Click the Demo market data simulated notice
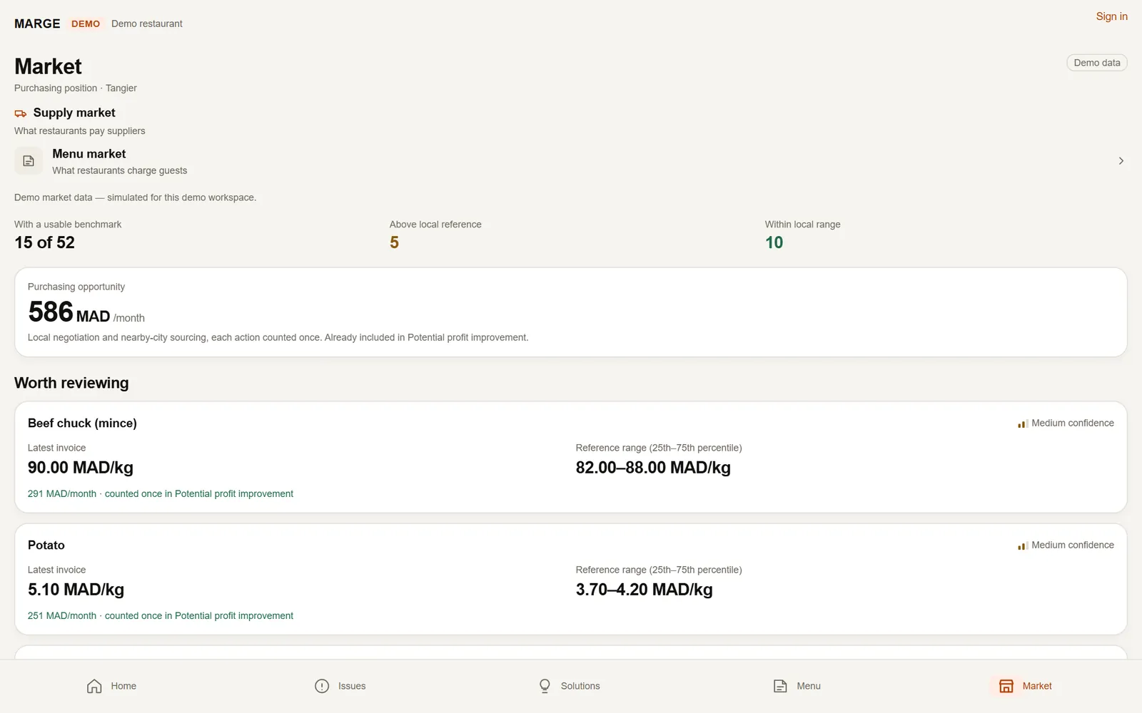Image resolution: width=1142 pixels, height=713 pixels. click(135, 198)
